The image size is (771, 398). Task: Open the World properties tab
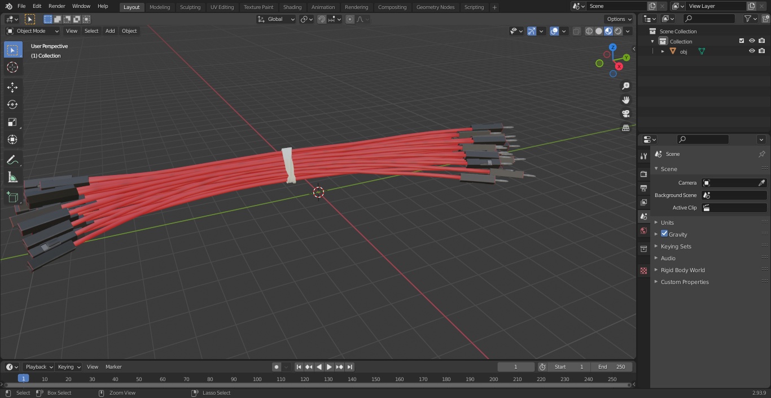tap(643, 231)
